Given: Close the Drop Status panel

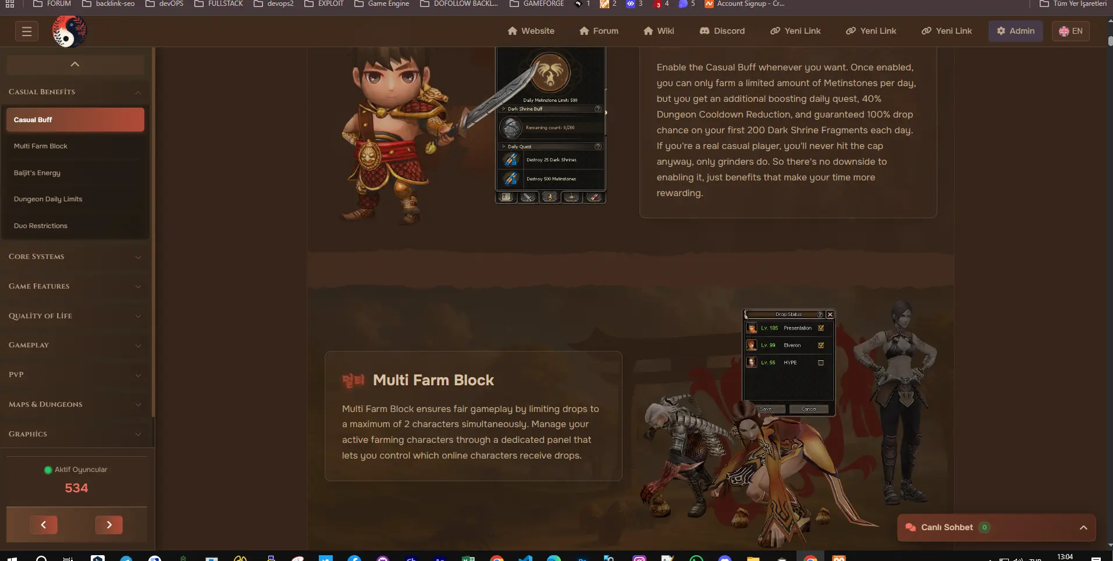Looking at the screenshot, I should (x=830, y=314).
